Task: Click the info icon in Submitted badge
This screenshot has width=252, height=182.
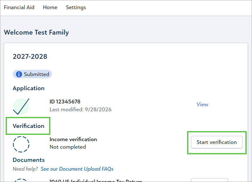Action: pyautogui.click(x=19, y=74)
